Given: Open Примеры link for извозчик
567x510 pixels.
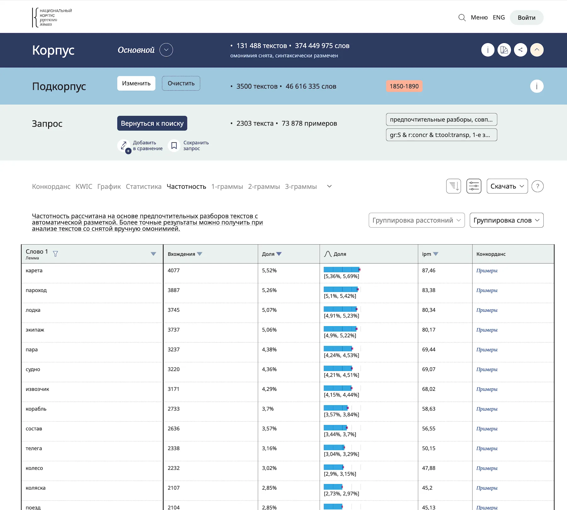Looking at the screenshot, I should 487,389.
